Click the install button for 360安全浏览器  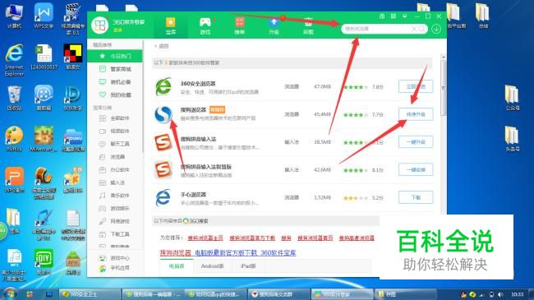[416, 86]
